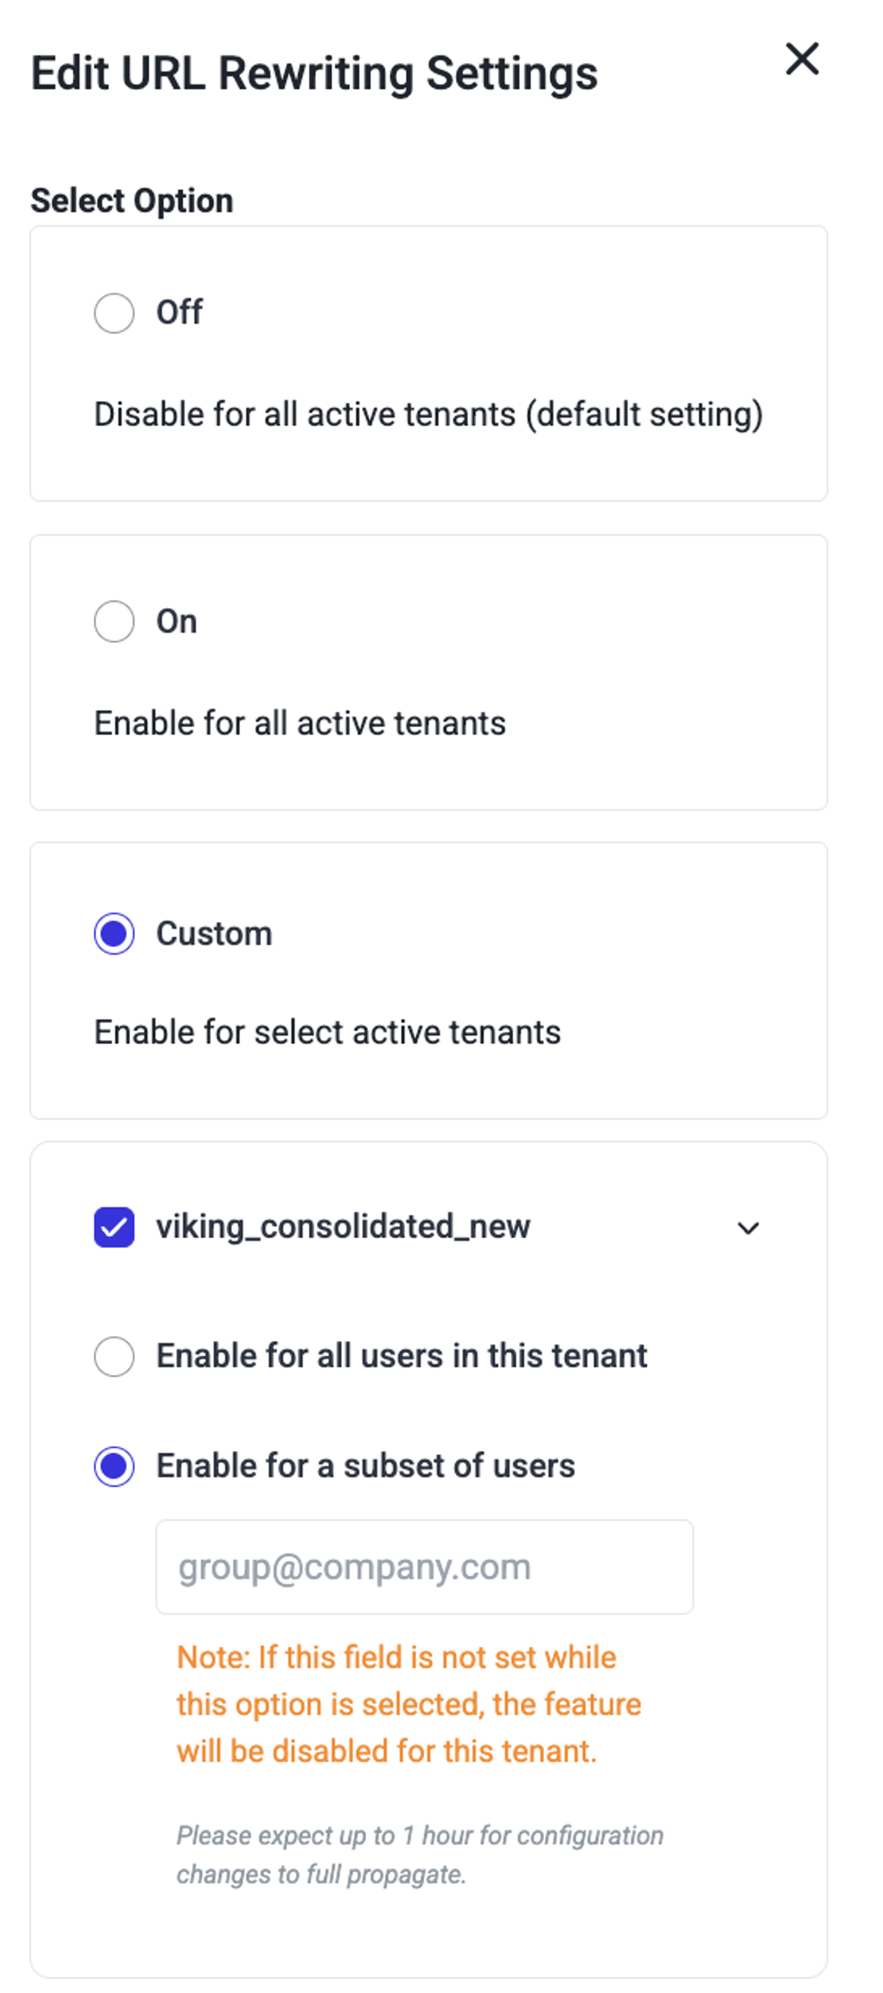Select the Off radio button
The image size is (883, 1993).
point(114,313)
